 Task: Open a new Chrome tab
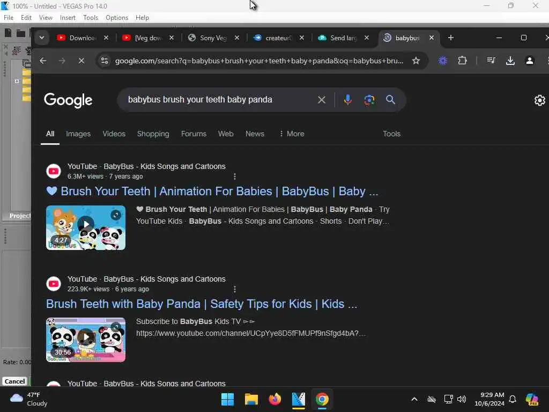tap(451, 38)
